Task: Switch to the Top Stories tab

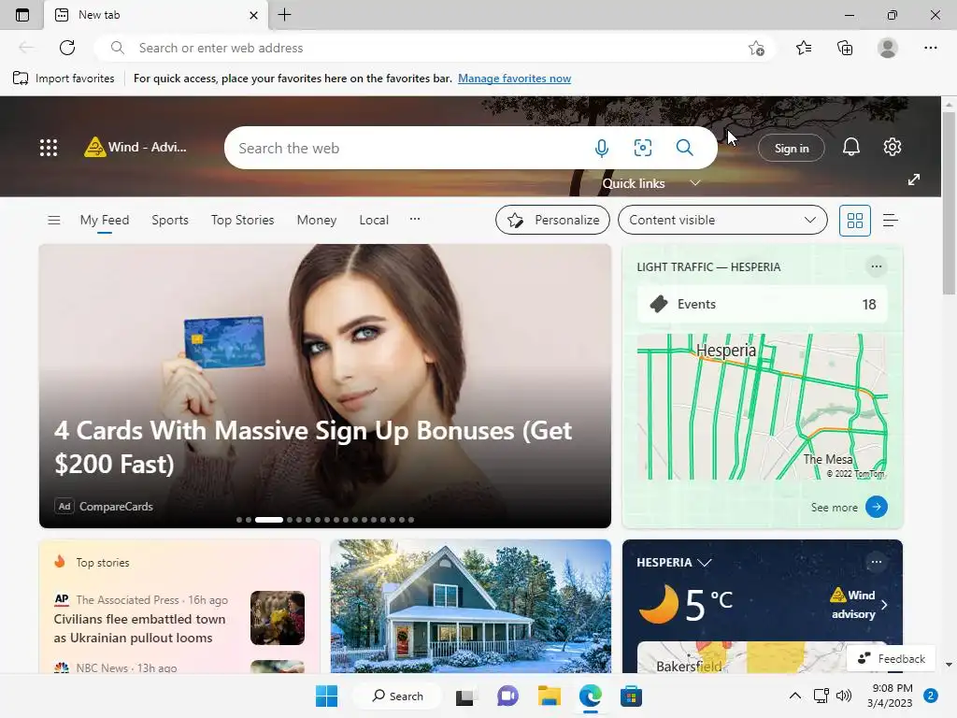Action: coord(242,220)
